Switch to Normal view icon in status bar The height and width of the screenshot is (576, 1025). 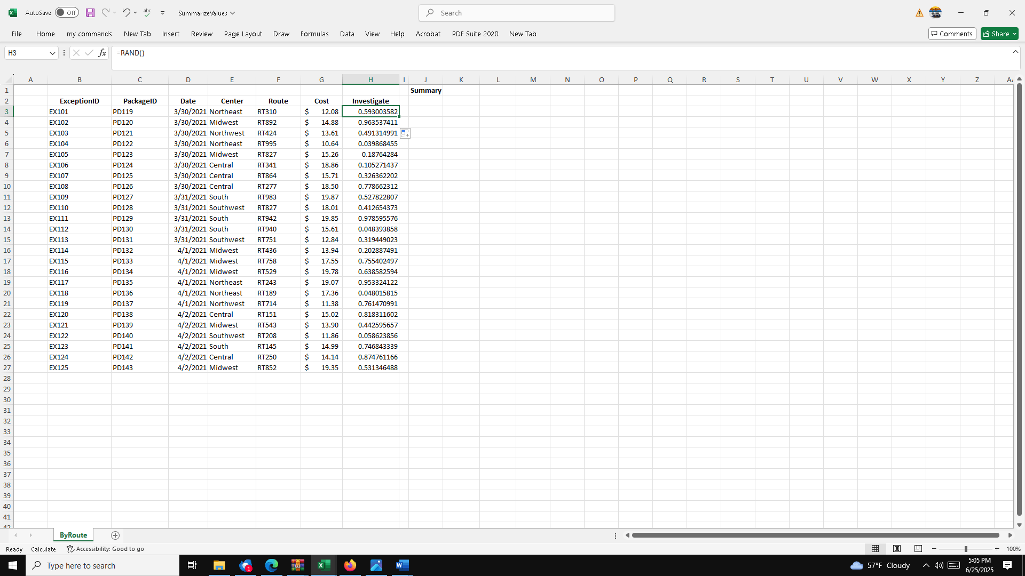(875, 549)
